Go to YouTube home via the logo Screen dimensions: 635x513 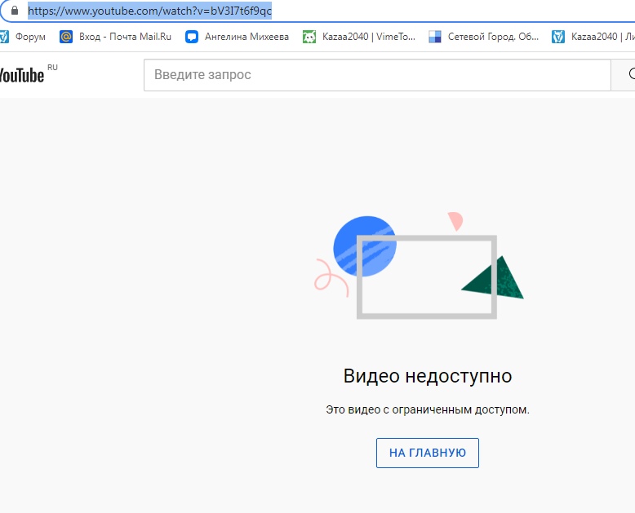[23, 75]
